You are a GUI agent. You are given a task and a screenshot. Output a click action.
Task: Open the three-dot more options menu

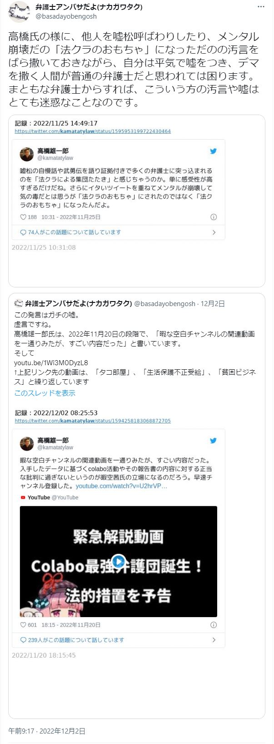click(261, 7)
